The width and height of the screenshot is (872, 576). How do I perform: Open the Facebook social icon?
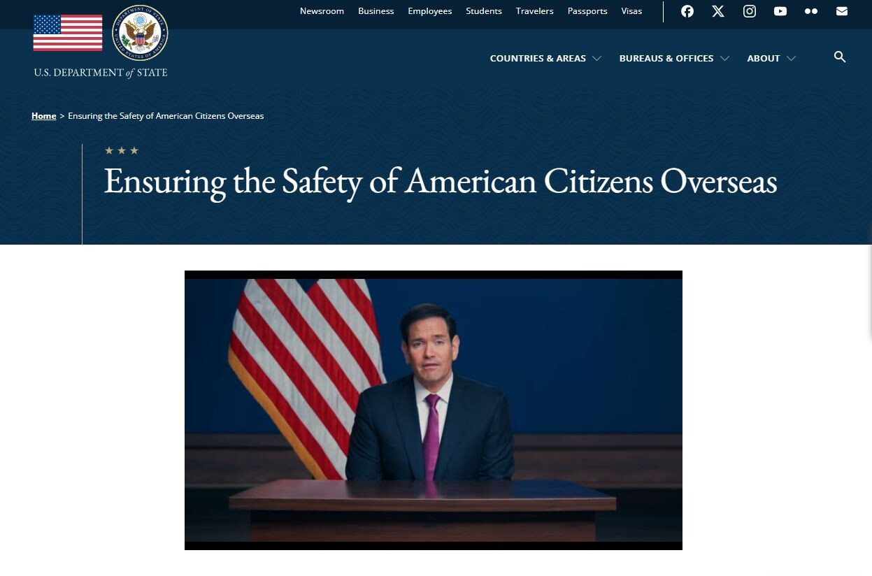click(x=687, y=11)
